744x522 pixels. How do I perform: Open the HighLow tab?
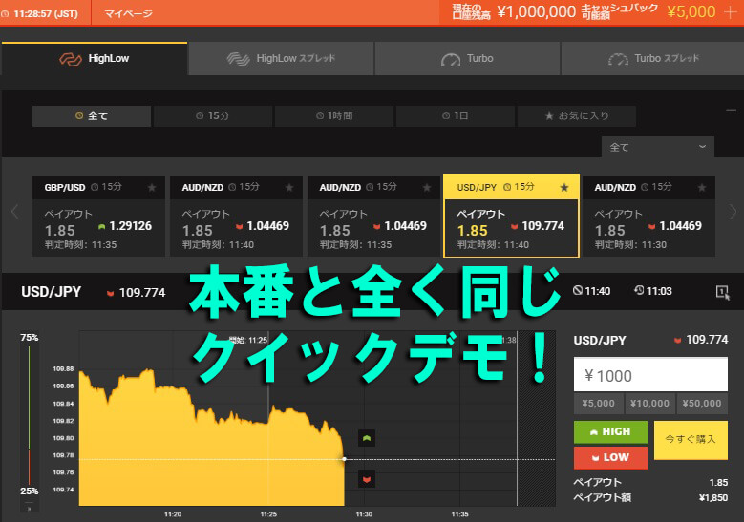[x=95, y=59]
